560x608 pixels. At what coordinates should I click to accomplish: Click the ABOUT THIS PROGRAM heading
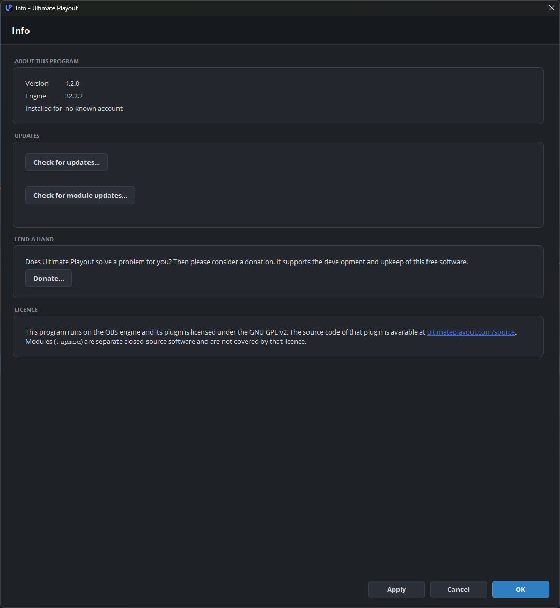point(47,61)
